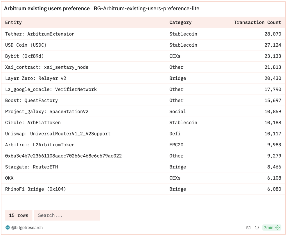Open the @bitgetresearch profile link
The height and width of the screenshot is (236, 287).
click(27, 228)
